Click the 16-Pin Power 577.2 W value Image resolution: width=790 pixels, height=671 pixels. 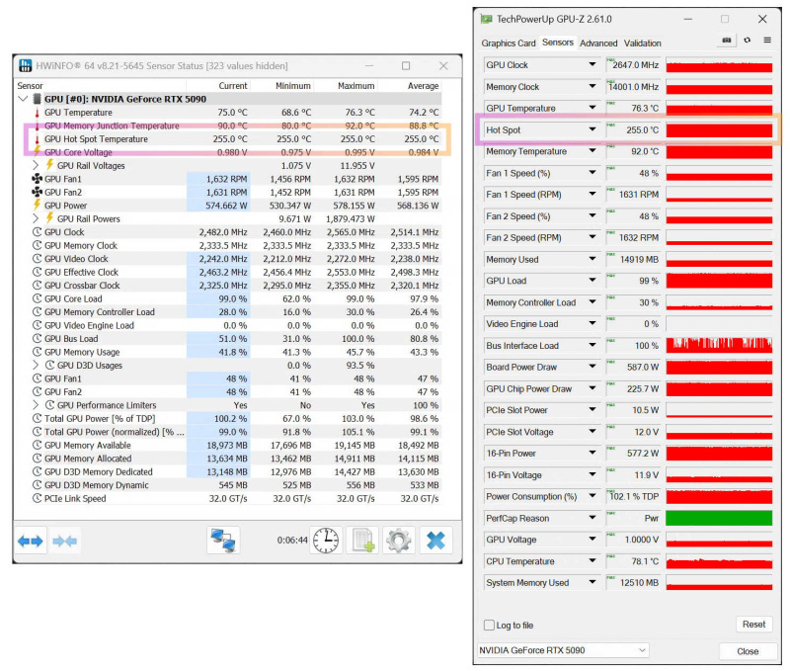[633, 453]
